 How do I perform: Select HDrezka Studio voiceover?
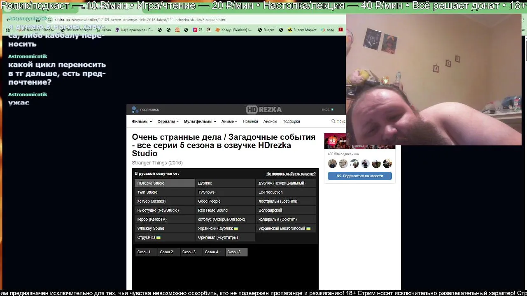[x=165, y=183]
